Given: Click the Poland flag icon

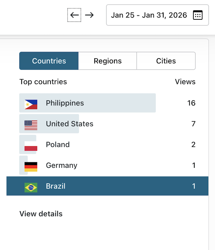Looking at the screenshot, I should pyautogui.click(x=31, y=146).
